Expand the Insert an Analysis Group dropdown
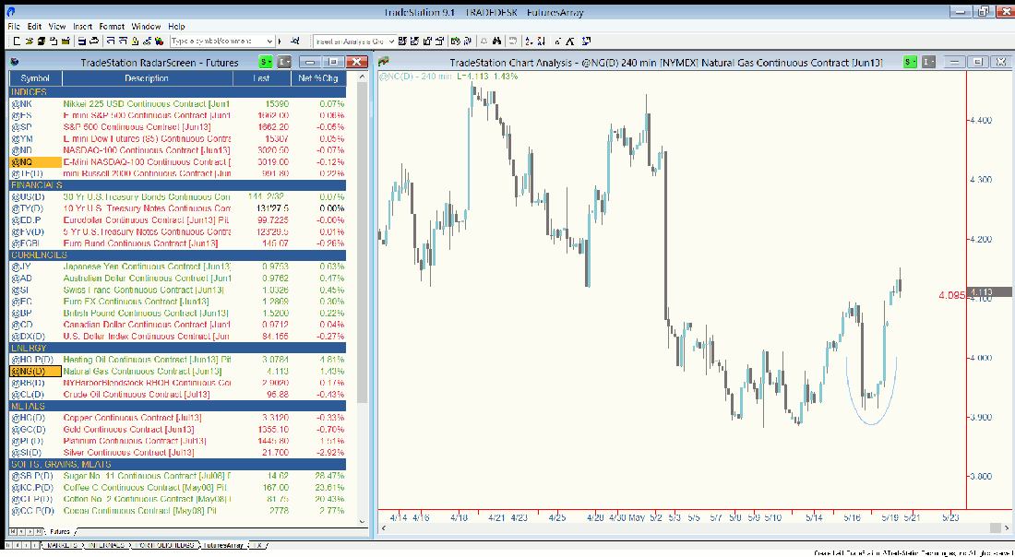This screenshot has width=1015, height=557. tap(391, 41)
